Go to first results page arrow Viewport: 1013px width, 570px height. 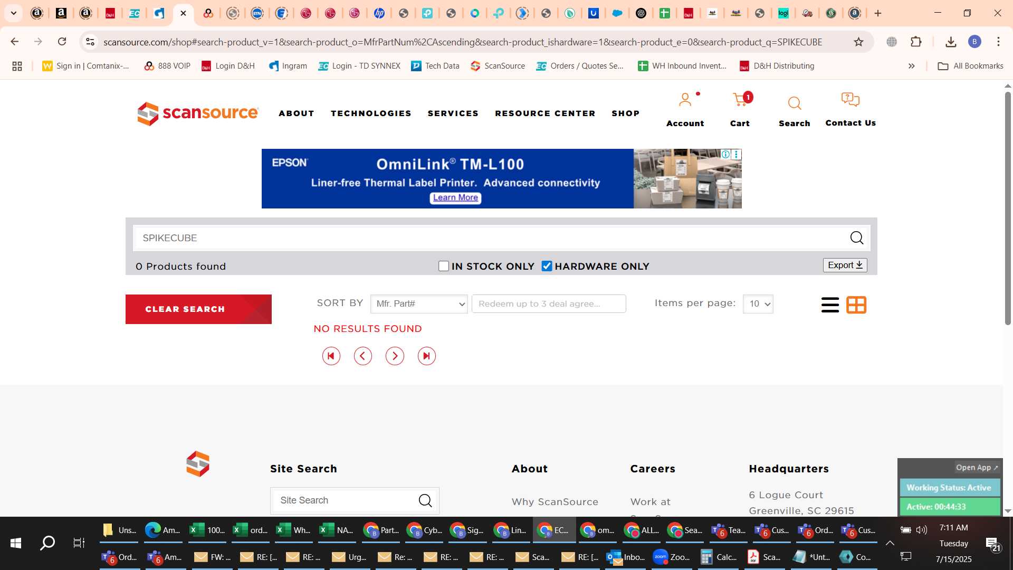click(331, 356)
